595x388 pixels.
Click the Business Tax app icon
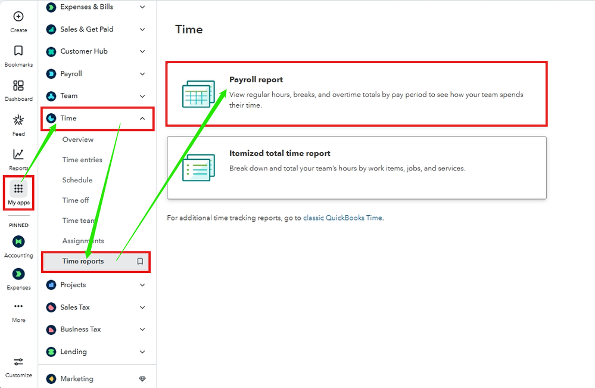tap(51, 330)
